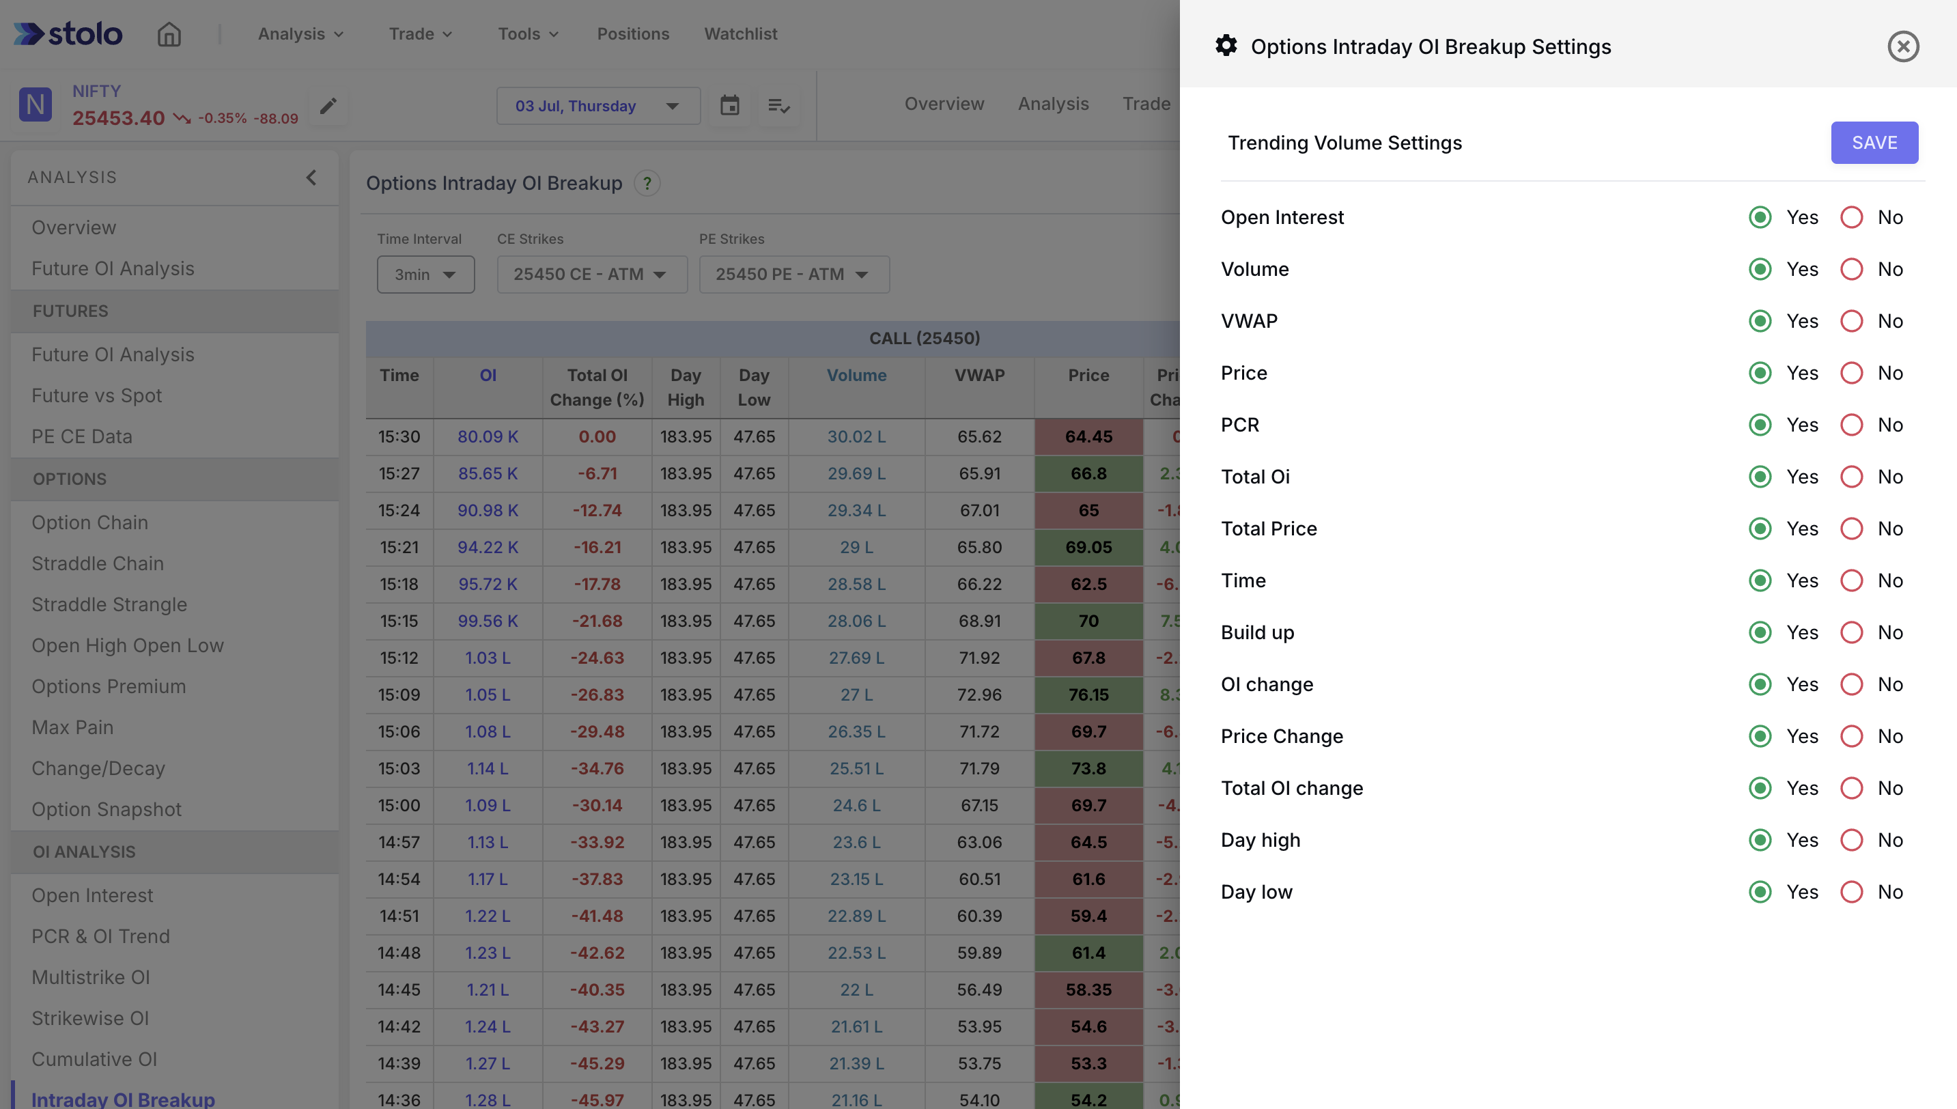Switch to the Analysis tab beside Overview
Image resolution: width=1957 pixels, height=1109 pixels.
pyautogui.click(x=1053, y=104)
